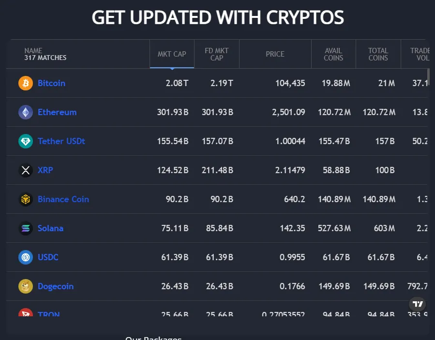Click the Ethereum diamond icon
The image size is (435, 340).
pyautogui.click(x=26, y=112)
